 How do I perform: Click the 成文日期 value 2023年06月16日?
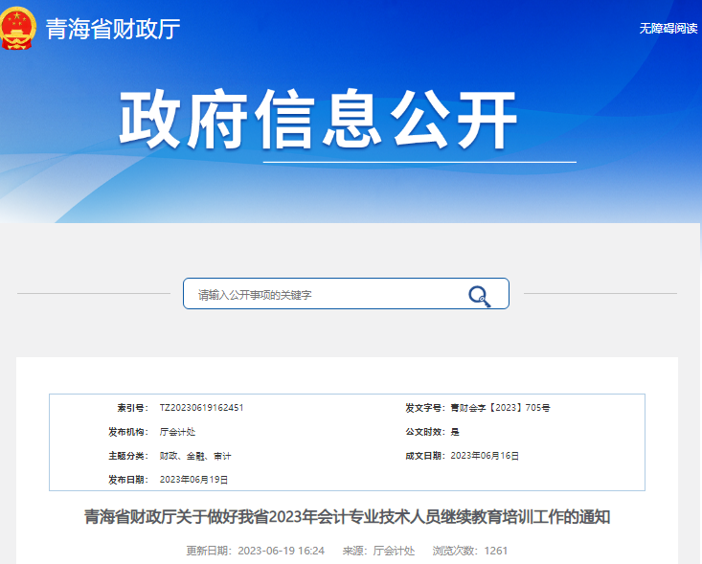coord(485,456)
